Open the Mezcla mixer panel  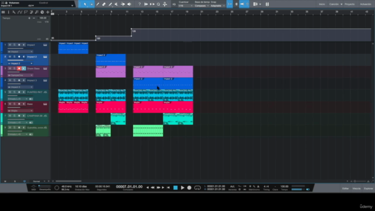[x=356, y=189]
